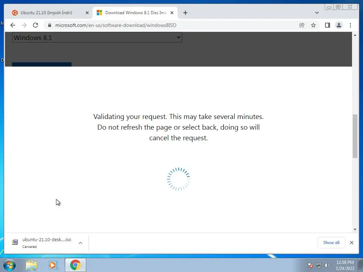Click the page scrollbar up arrow
This screenshot has width=363, height=272.
tap(355, 35)
